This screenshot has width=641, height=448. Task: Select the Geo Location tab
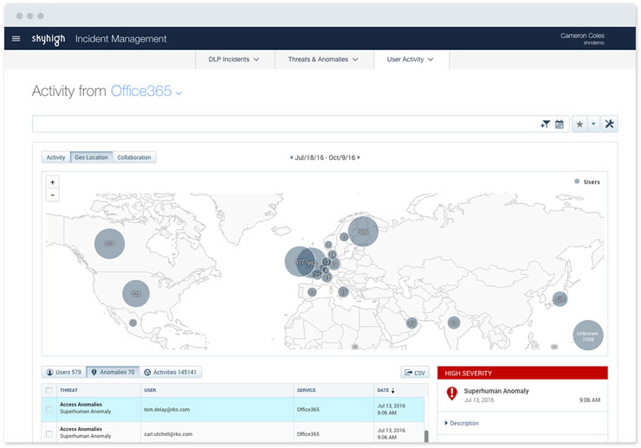pos(91,157)
